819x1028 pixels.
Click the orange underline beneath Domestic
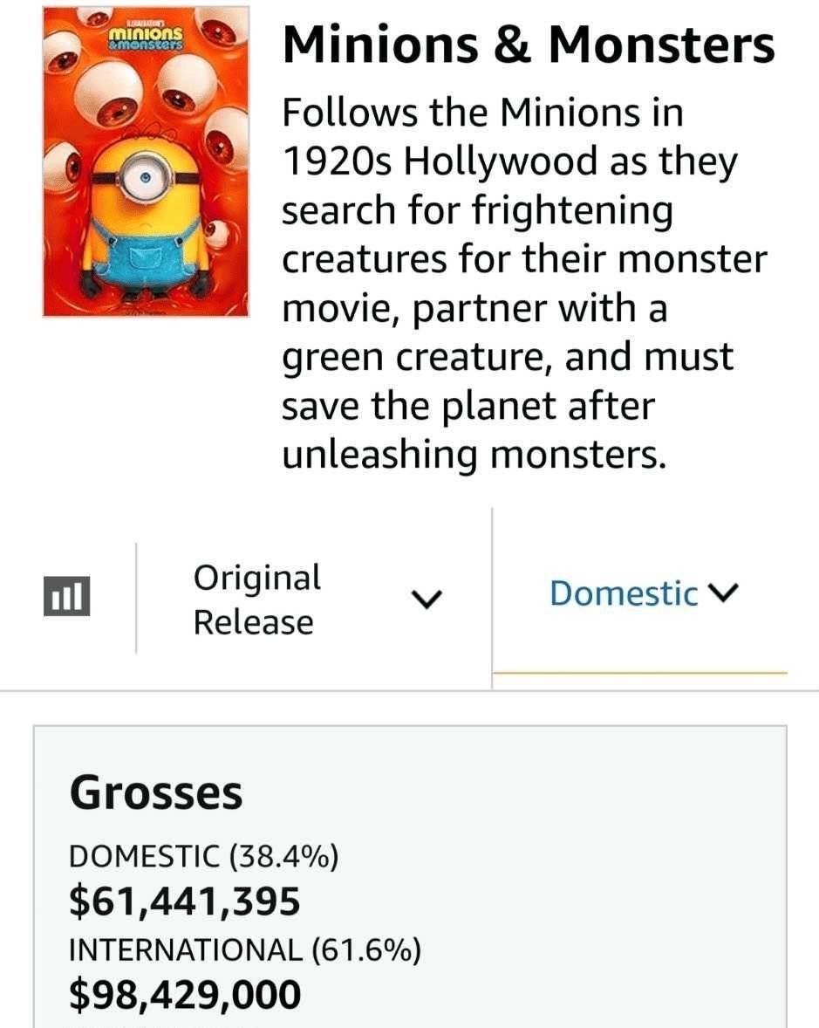click(x=640, y=673)
